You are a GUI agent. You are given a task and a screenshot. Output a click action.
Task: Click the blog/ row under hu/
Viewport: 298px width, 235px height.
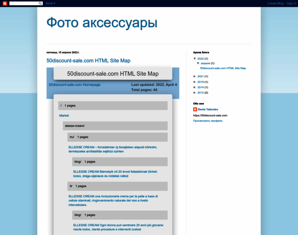coord(120,162)
